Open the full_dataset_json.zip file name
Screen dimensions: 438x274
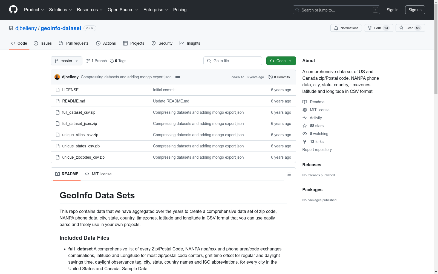pos(80,124)
